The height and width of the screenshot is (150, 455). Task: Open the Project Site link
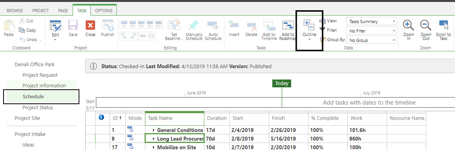pos(27,118)
